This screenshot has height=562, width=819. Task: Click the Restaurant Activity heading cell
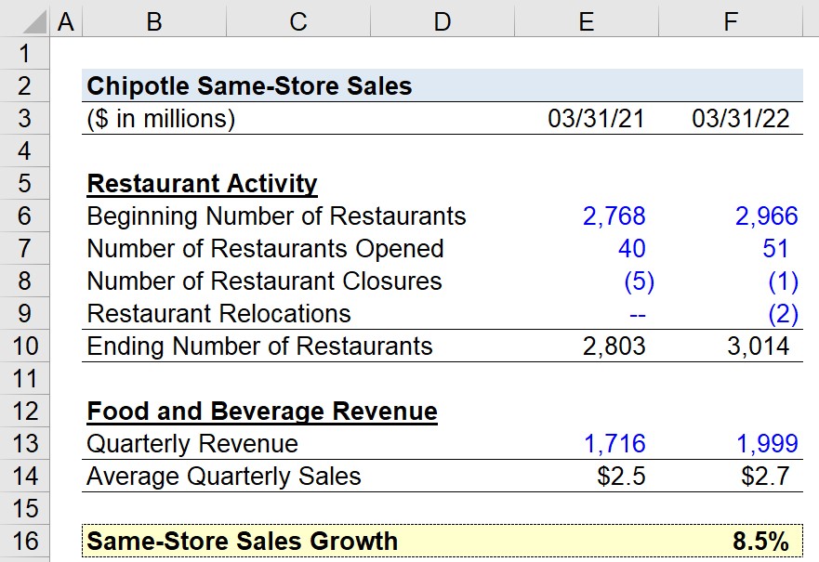(202, 184)
